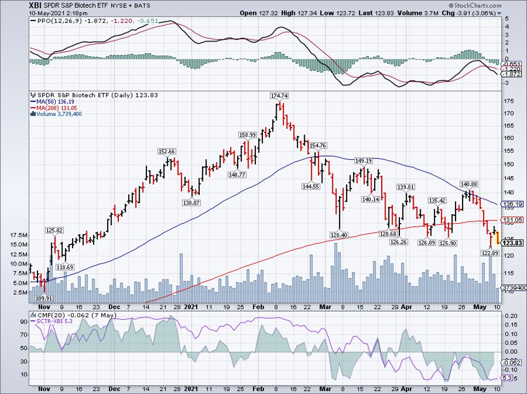Click the 149.19 price label
Image resolution: width=527 pixels, height=394 pixels.
click(364, 161)
